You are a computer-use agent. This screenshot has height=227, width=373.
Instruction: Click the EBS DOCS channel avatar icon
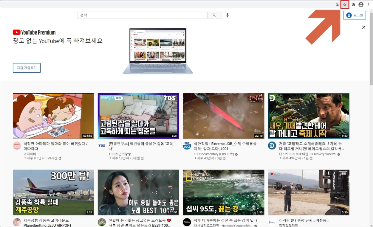point(187,146)
